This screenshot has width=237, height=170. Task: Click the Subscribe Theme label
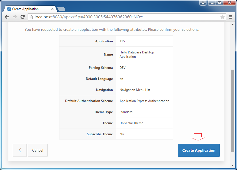[x=100, y=134]
